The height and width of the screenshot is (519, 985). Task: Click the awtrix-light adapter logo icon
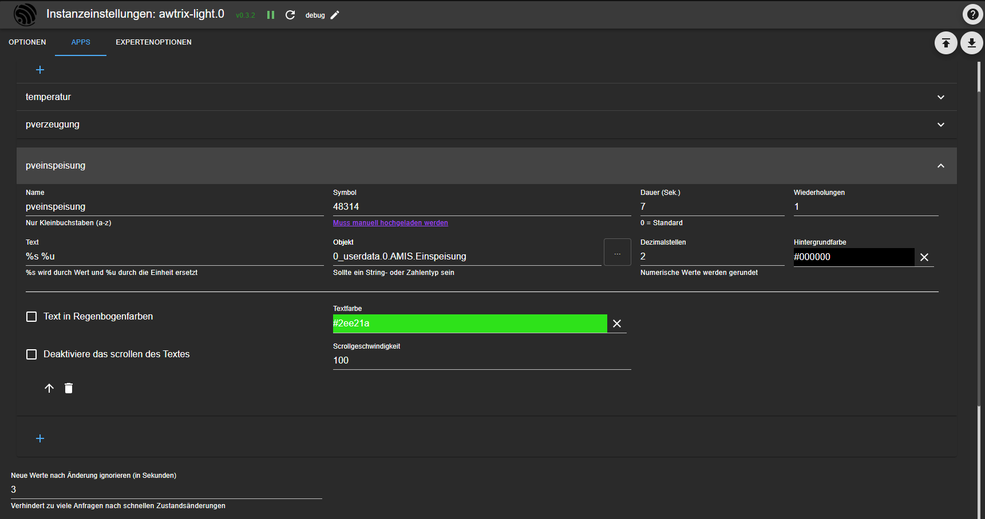25,15
